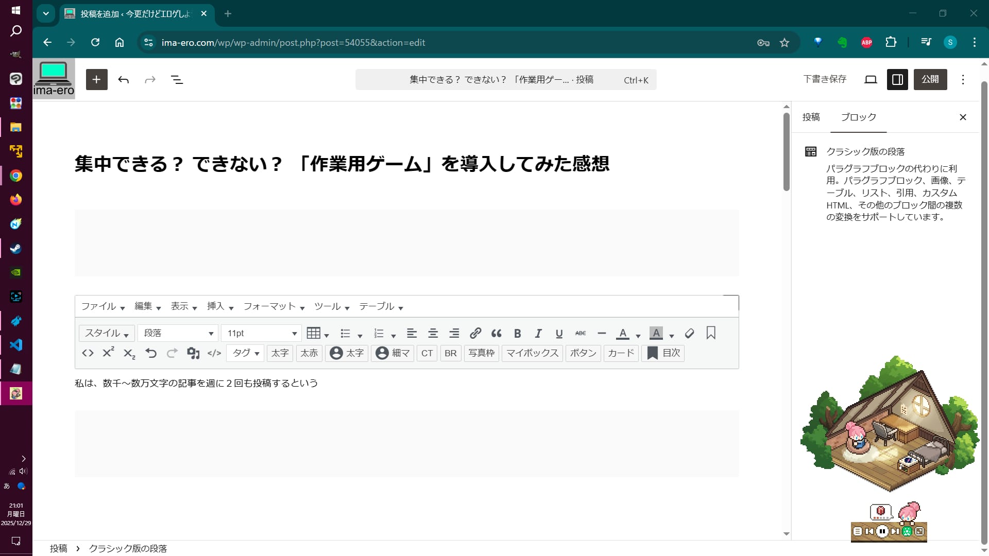Apply blockquote formatting
The height and width of the screenshot is (556, 989).
click(497, 334)
